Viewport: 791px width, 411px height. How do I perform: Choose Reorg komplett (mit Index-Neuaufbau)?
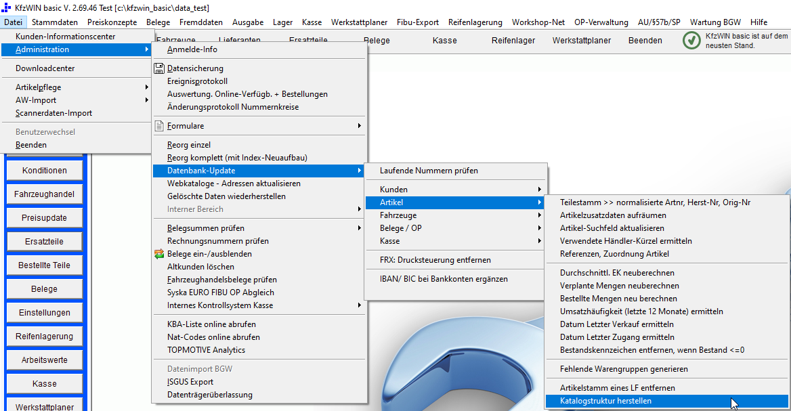pos(259,157)
